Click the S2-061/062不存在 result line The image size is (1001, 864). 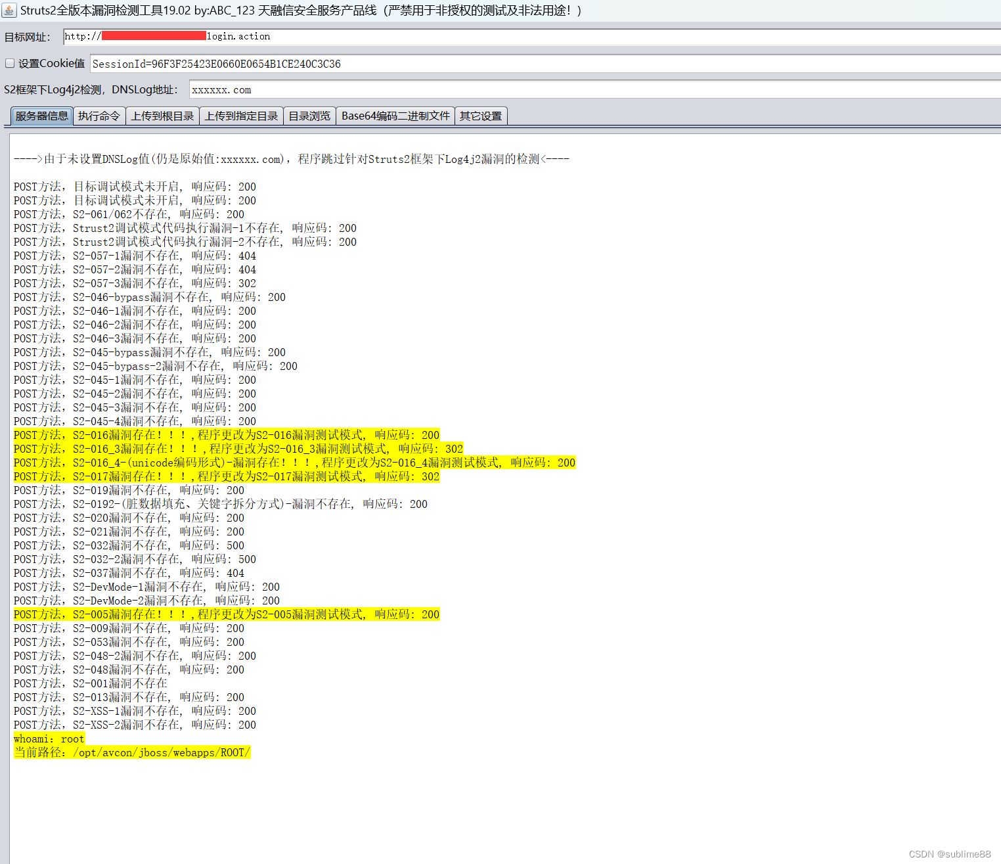(129, 214)
